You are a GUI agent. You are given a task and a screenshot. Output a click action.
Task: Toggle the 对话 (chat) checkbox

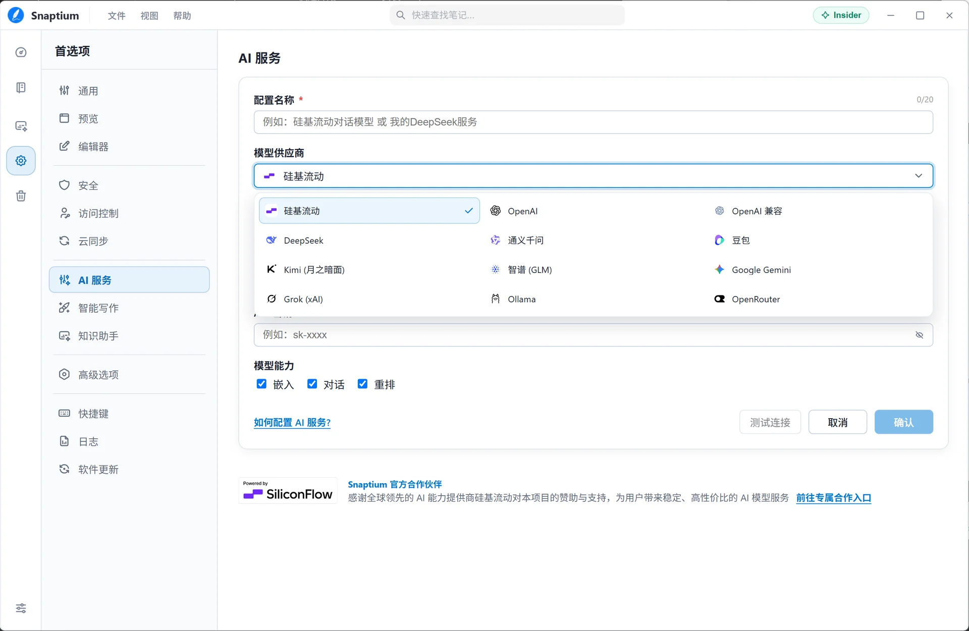click(312, 384)
